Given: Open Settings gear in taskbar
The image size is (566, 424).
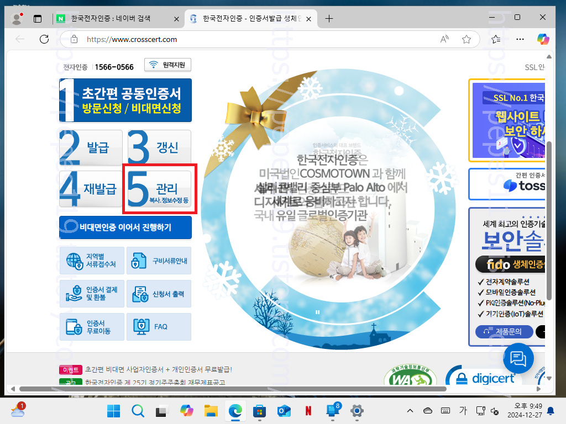Looking at the screenshot, I should click(x=357, y=411).
